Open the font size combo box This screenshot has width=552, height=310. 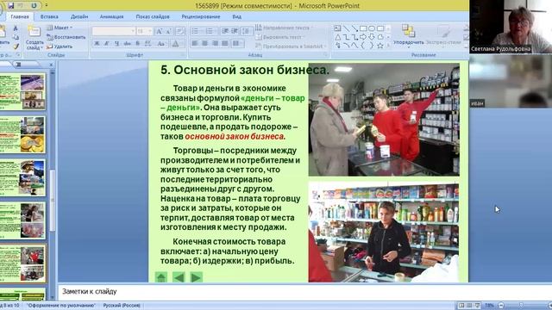coord(144,31)
